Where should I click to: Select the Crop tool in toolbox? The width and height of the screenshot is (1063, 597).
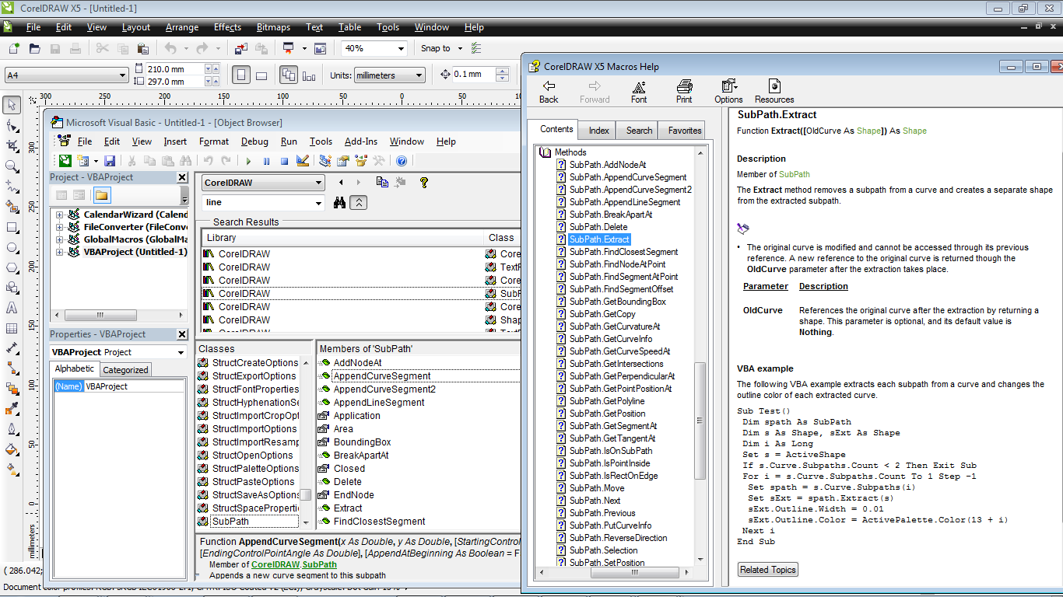12,145
